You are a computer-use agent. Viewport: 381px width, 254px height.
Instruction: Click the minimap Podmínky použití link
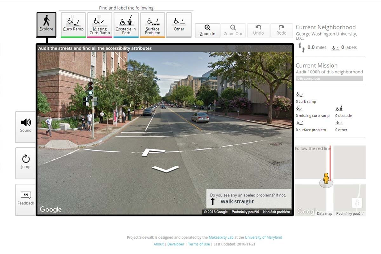click(x=350, y=214)
